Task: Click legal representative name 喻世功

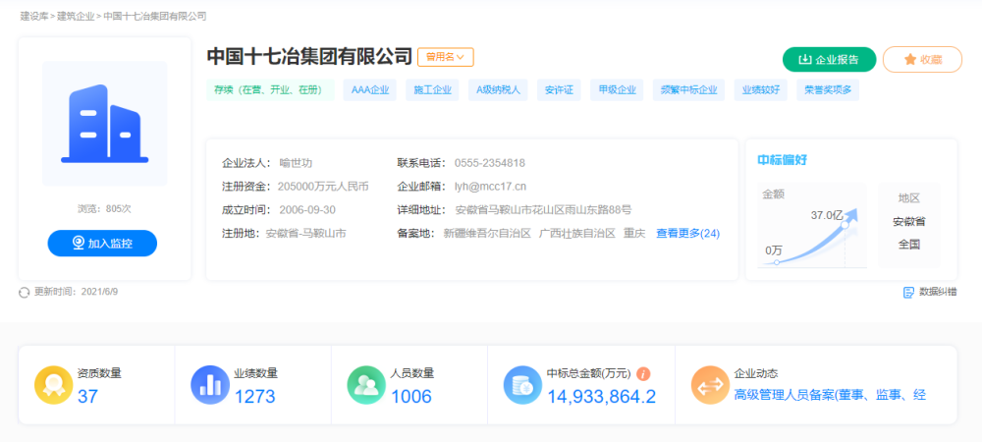Action: 296,163
